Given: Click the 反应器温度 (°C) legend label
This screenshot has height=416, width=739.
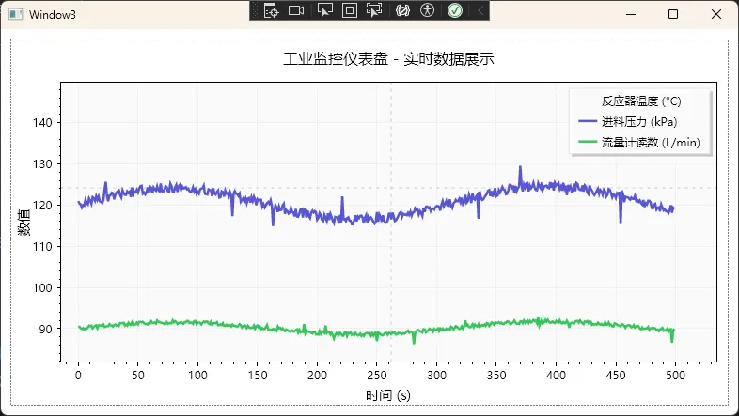Looking at the screenshot, I should point(641,101).
